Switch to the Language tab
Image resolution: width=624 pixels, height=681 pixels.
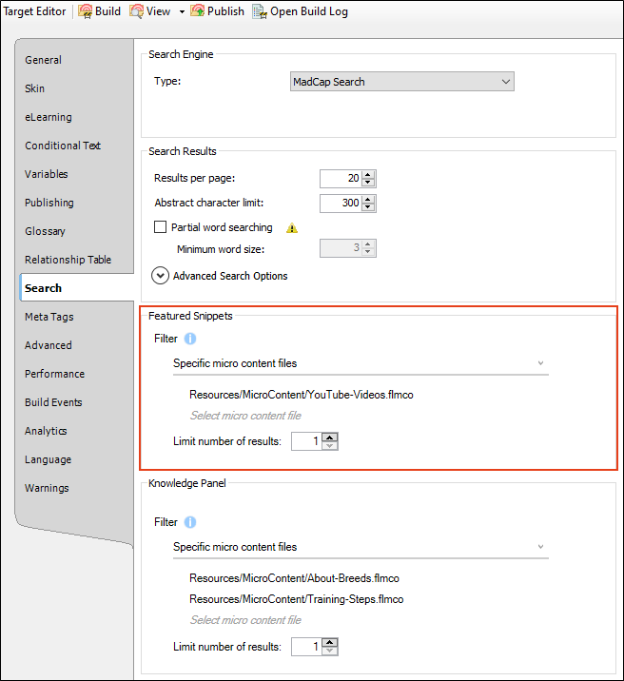tap(49, 459)
